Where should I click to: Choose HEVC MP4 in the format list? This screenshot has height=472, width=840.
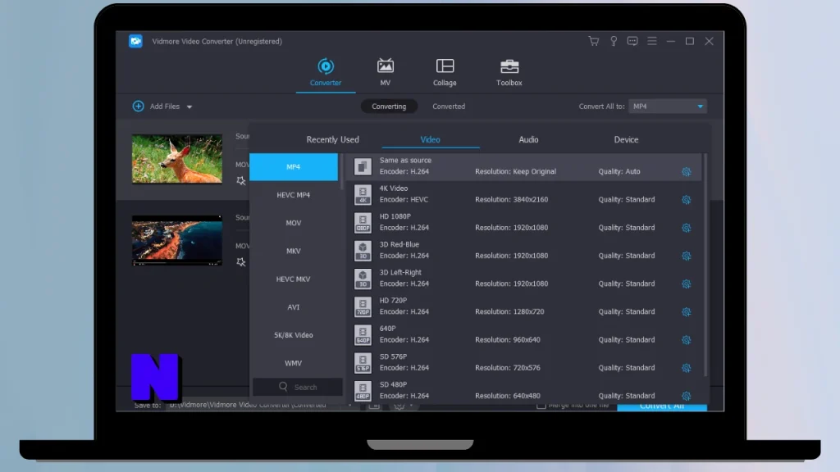point(294,195)
